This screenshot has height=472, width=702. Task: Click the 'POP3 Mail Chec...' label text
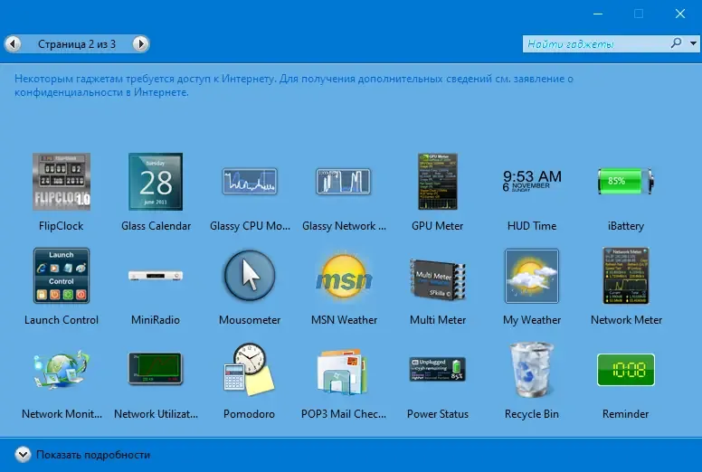coord(344,414)
